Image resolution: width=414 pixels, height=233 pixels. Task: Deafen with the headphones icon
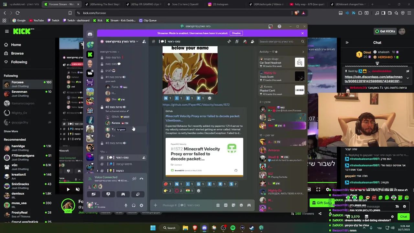coord(134,205)
